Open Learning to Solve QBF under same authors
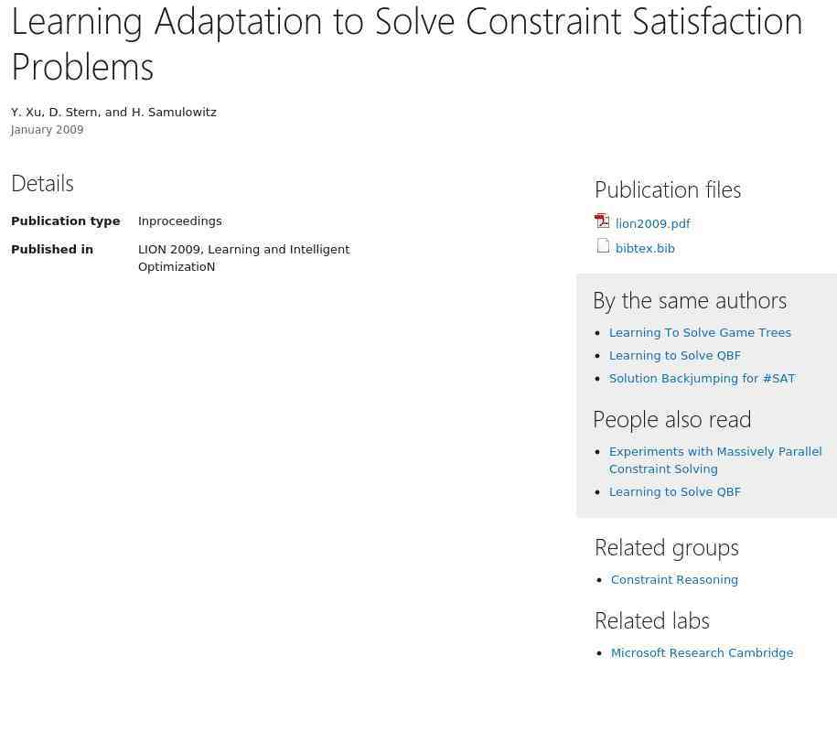 coord(674,356)
